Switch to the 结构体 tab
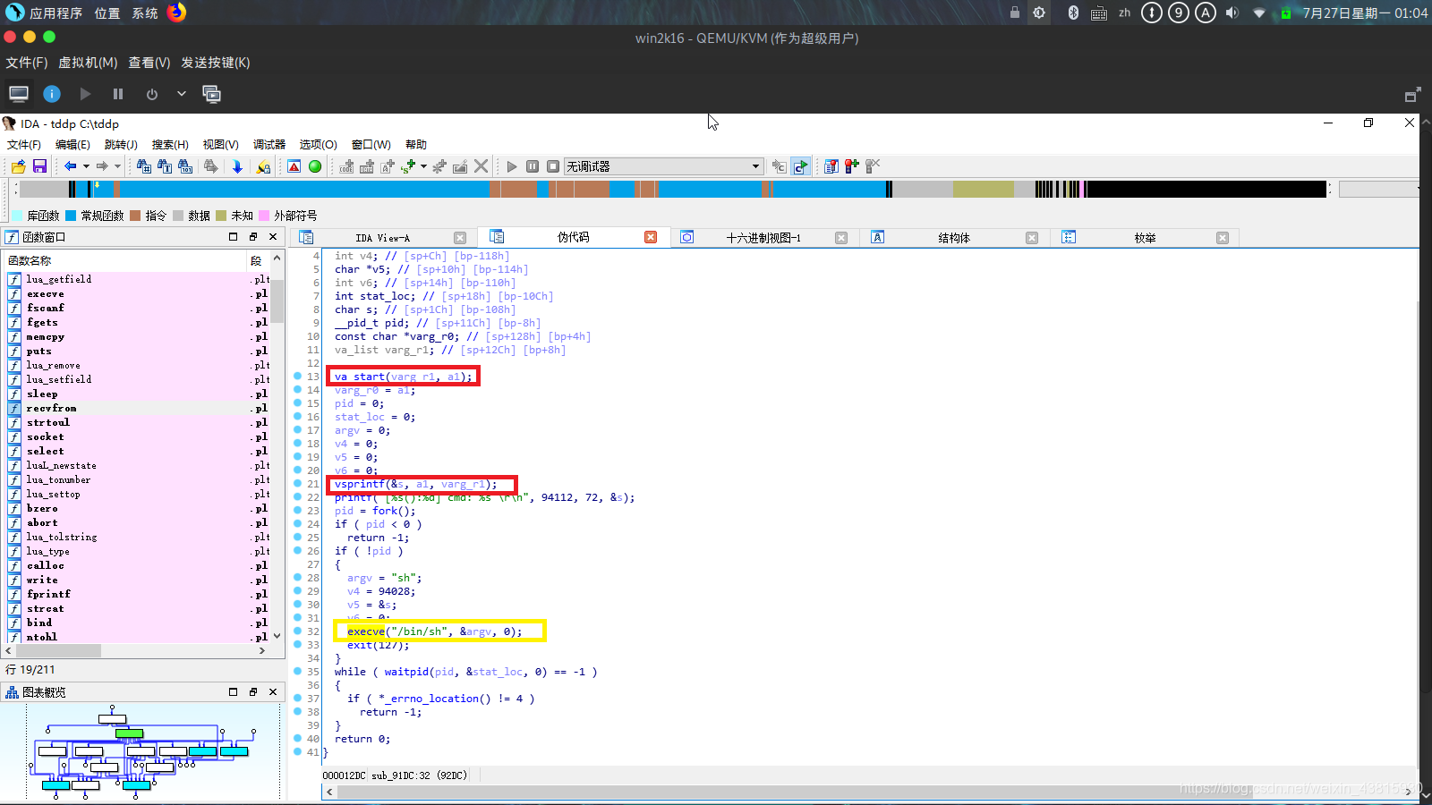1432x805 pixels. coord(954,238)
